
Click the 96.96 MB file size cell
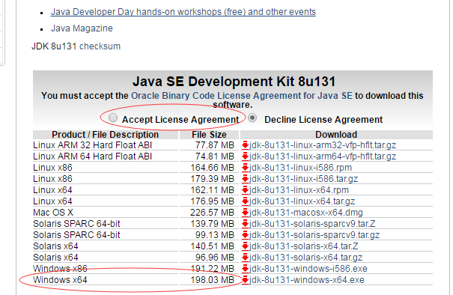click(x=210, y=258)
